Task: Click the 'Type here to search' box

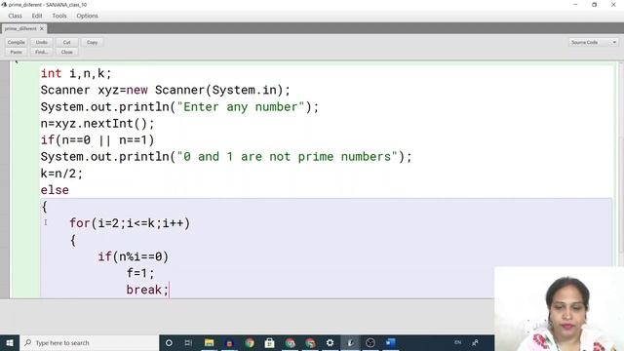Action: [x=89, y=342]
